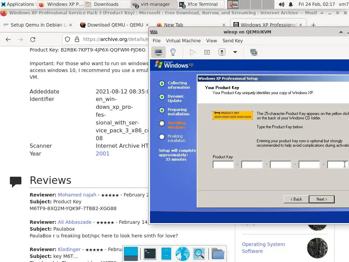Show desktop icon in bottom dock
The width and height of the screenshot is (349, 262).
pos(131,254)
